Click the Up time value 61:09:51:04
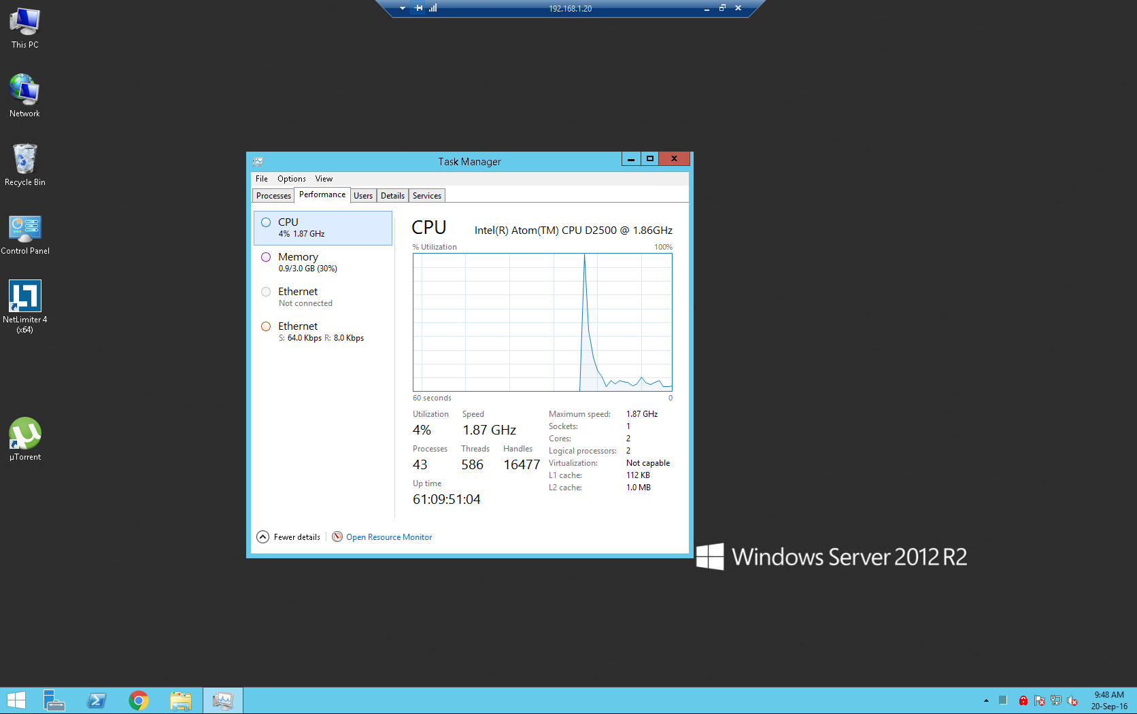 (446, 499)
